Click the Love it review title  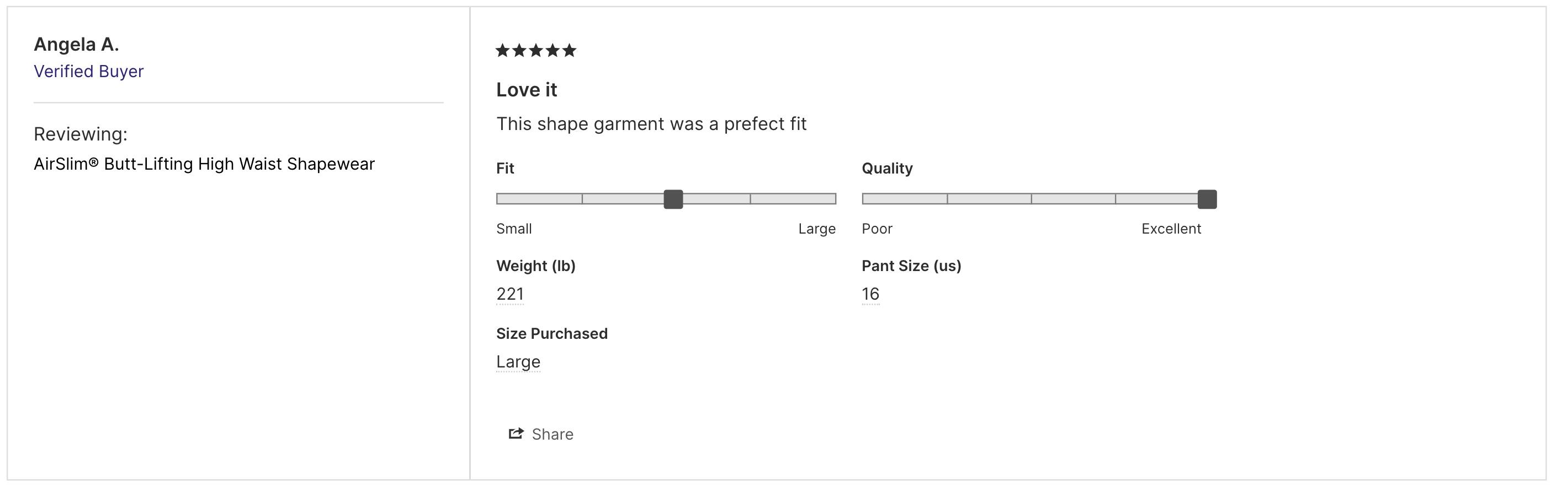coord(527,90)
